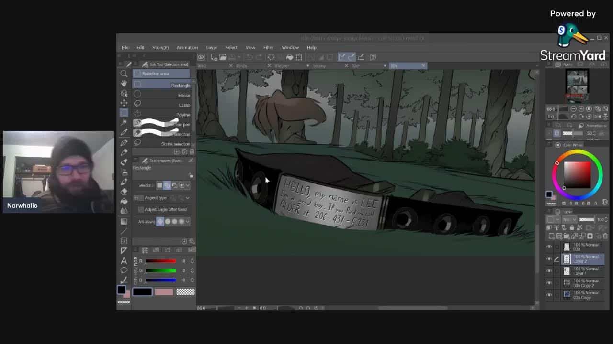Viewport: 613px width, 344px height.
Task: Open the Animation menu
Action: (187, 48)
